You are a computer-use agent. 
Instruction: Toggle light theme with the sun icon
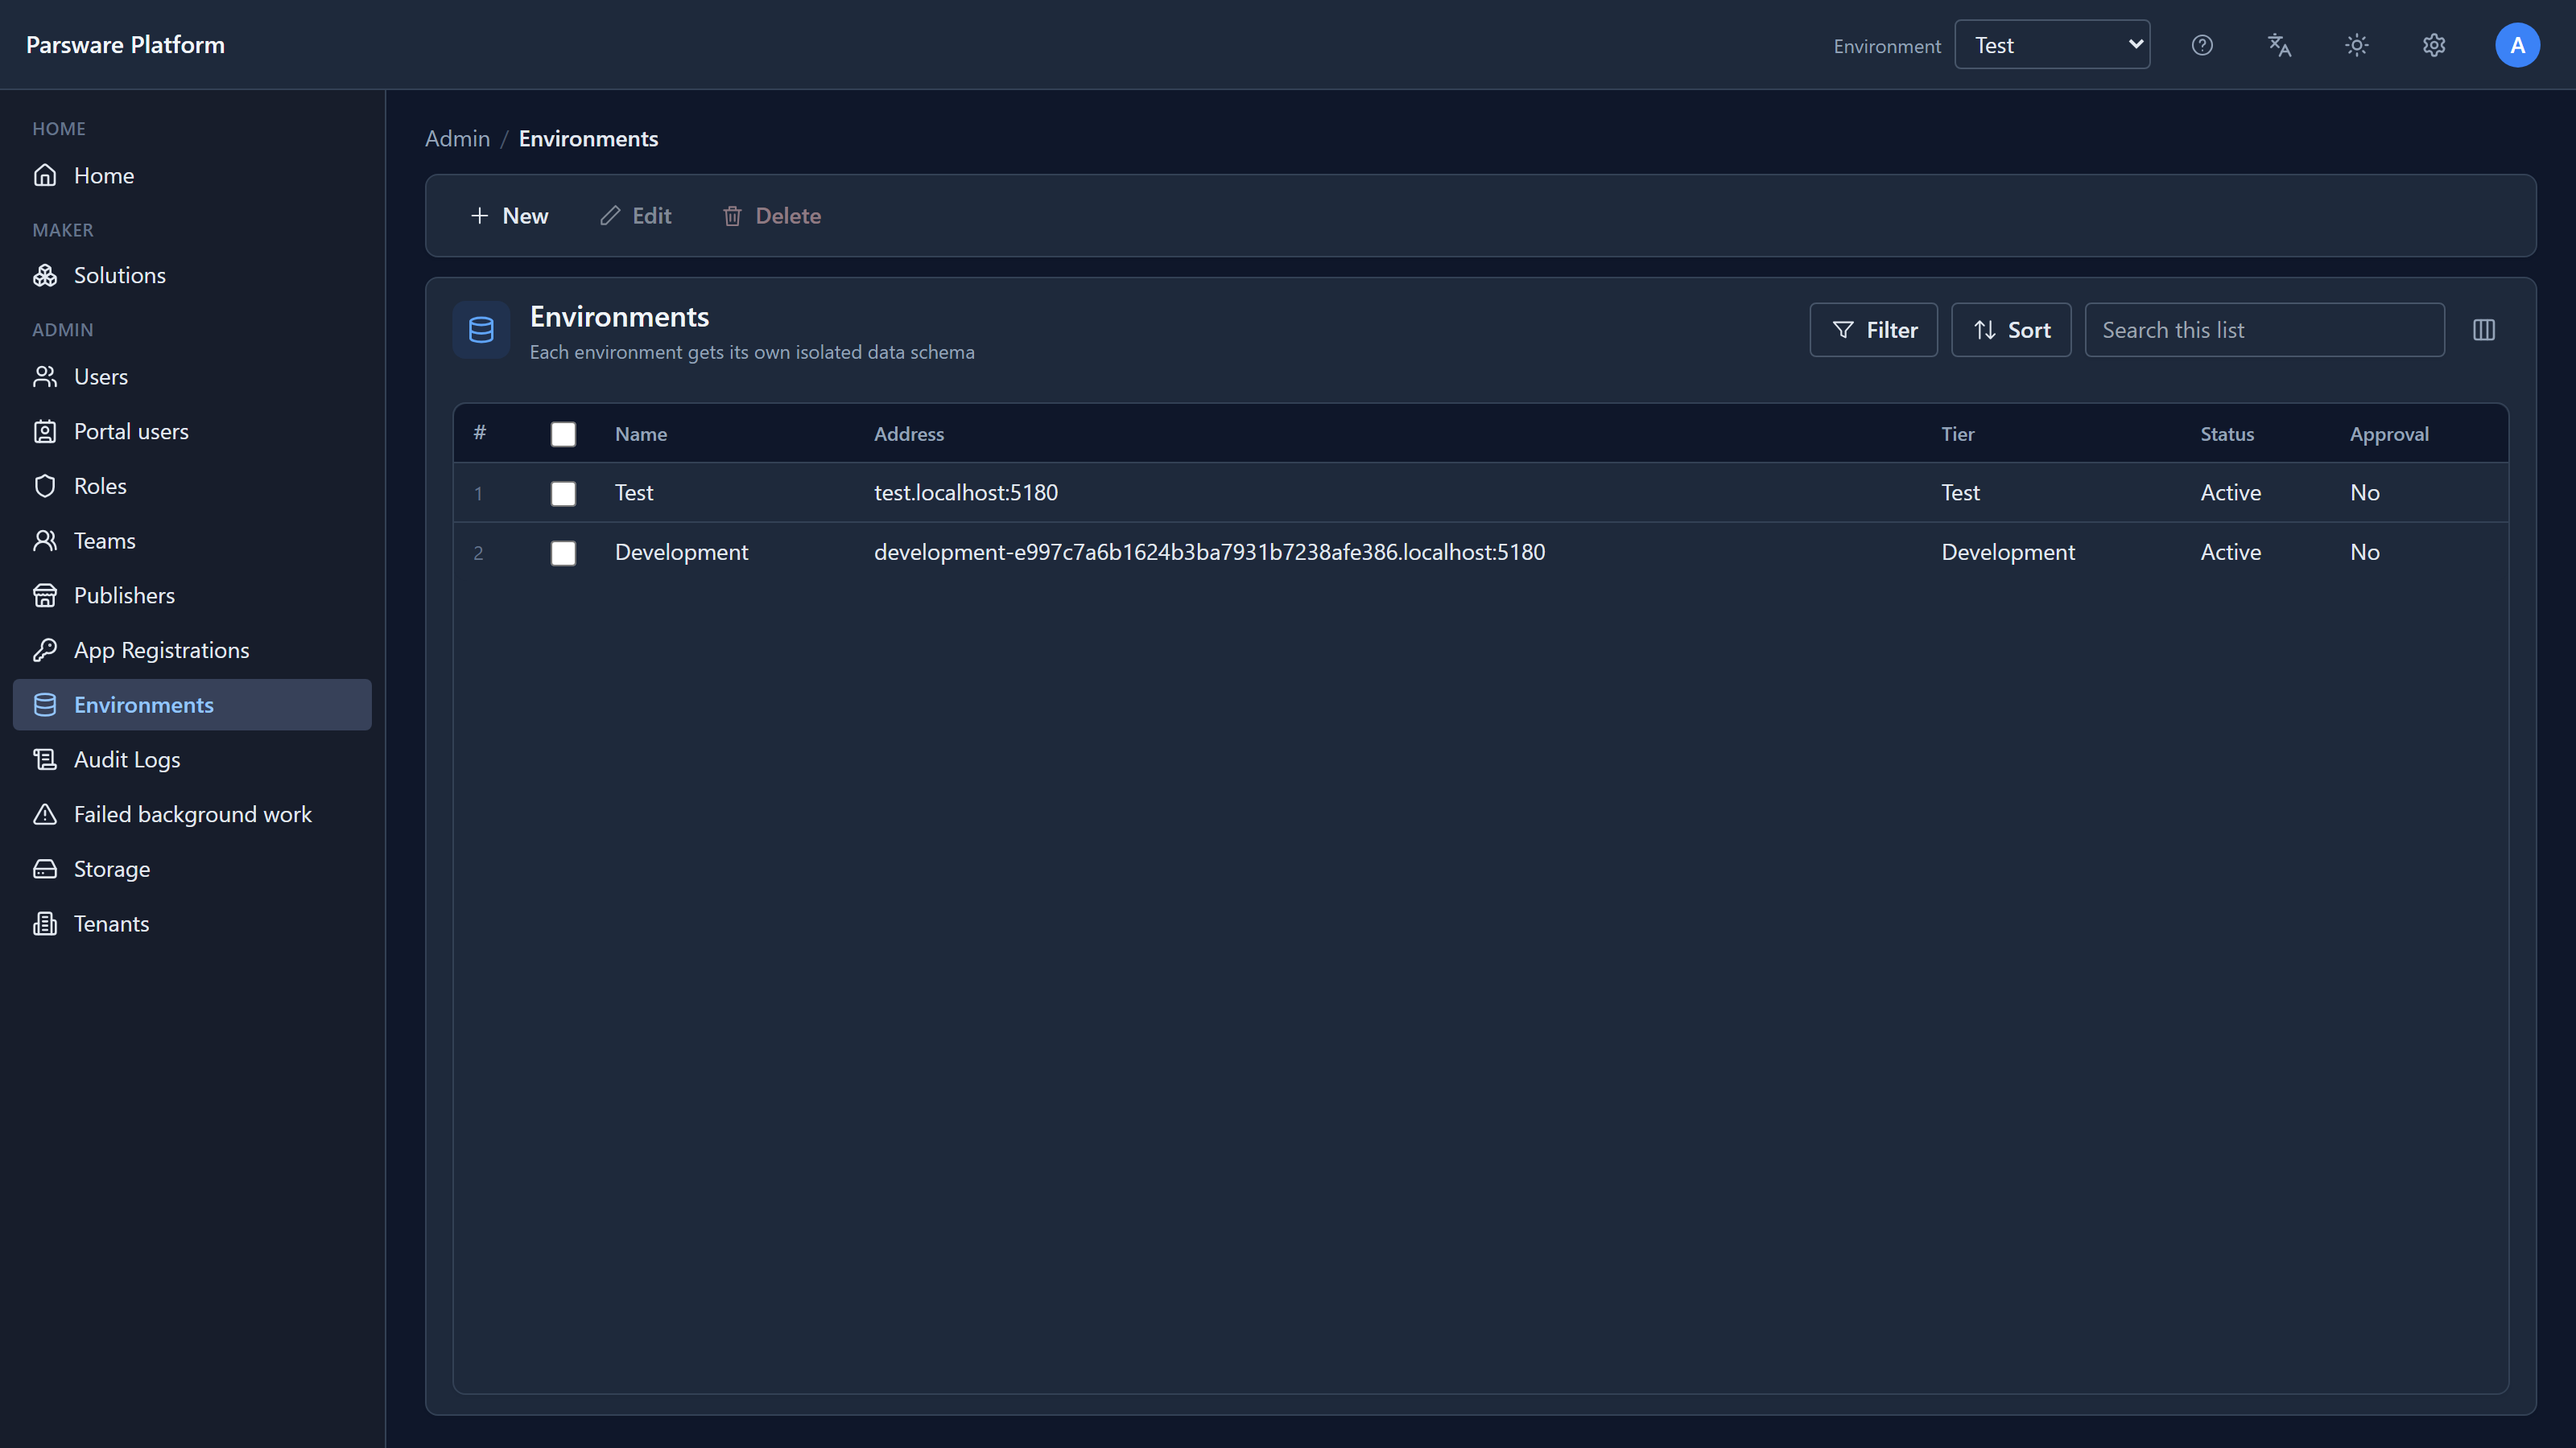(x=2357, y=45)
